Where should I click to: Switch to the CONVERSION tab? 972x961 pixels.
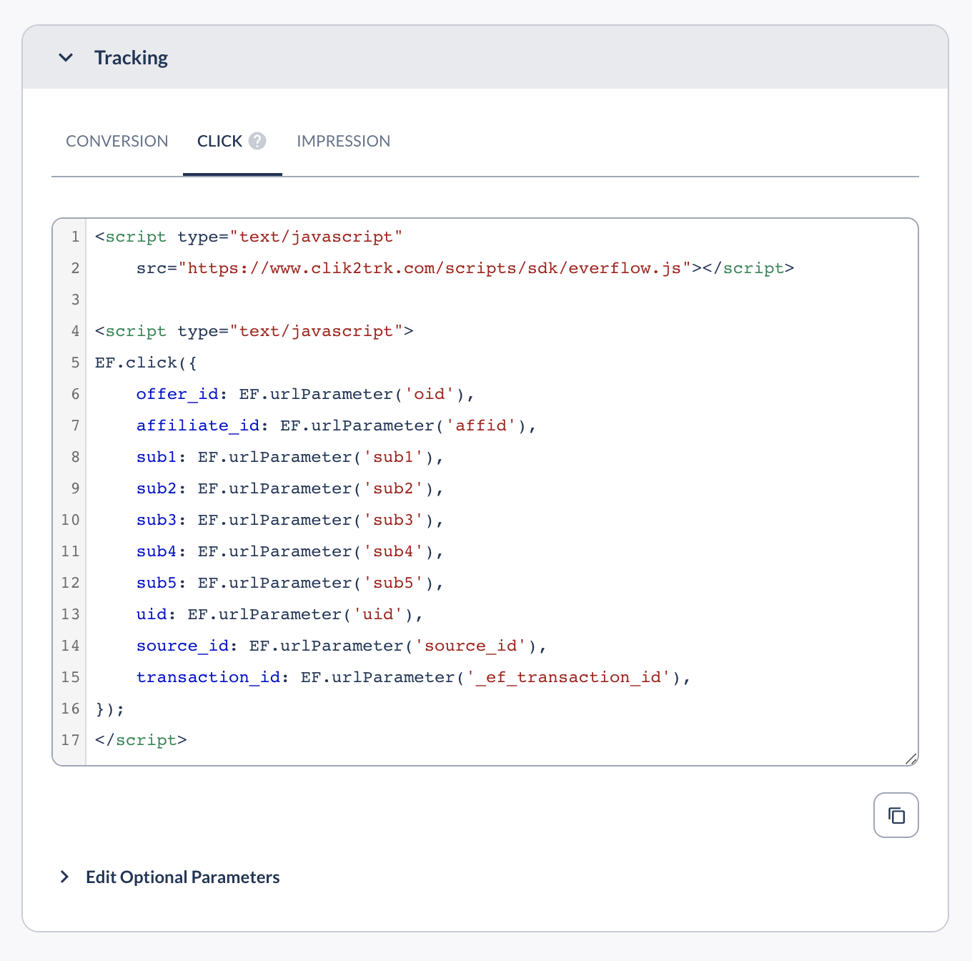click(x=117, y=141)
